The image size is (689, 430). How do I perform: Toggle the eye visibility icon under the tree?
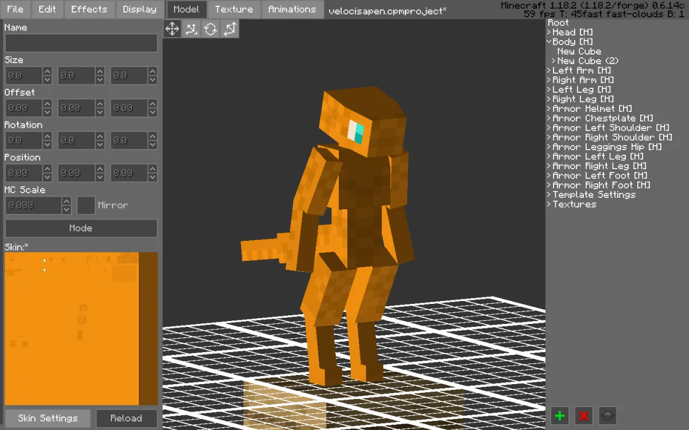click(x=607, y=416)
